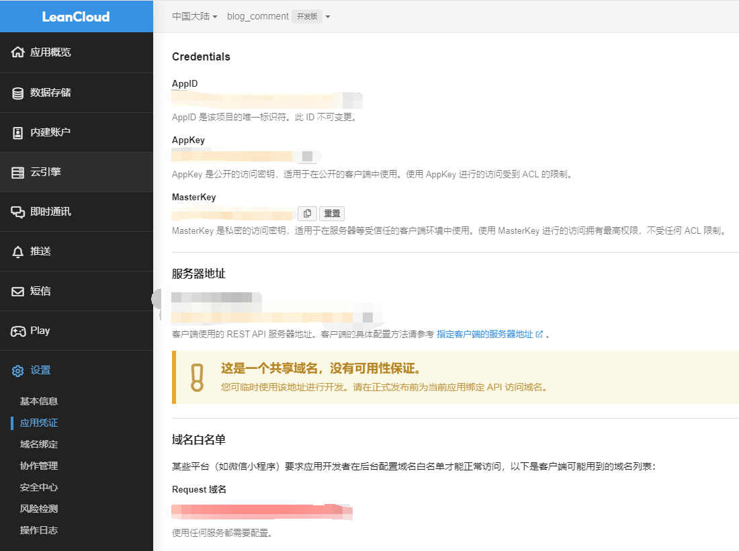Open 应用概览 in sidebar
Image resolution: width=739 pixels, height=551 pixels.
point(77,52)
